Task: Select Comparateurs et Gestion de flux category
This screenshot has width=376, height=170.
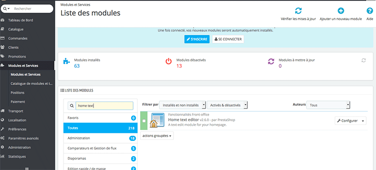Action: 101,148
